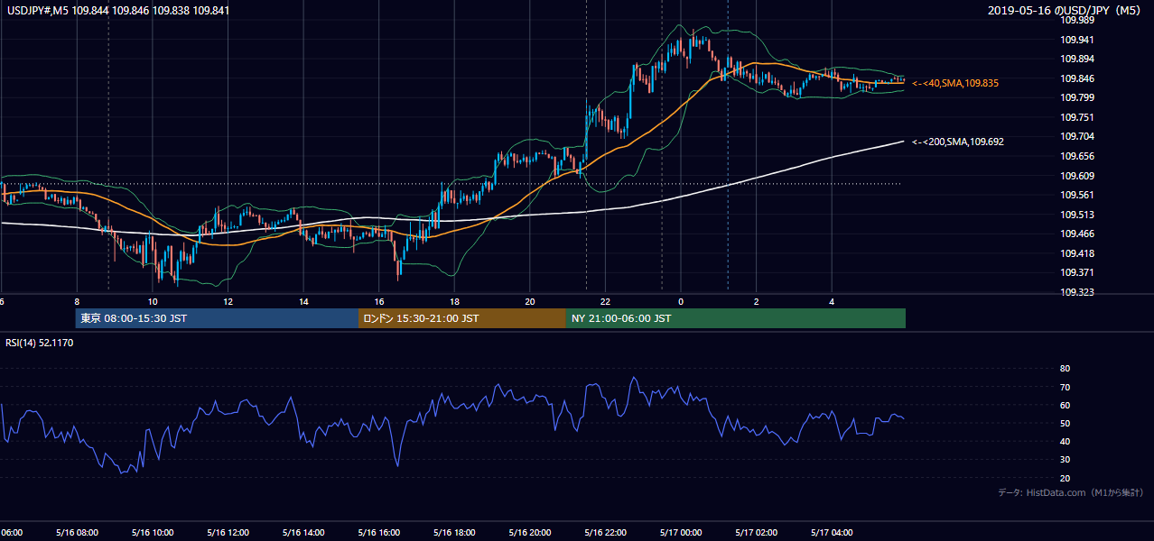1154x541 pixels.
Task: Click RSI level 70 on scale
Action: pyautogui.click(x=1065, y=387)
